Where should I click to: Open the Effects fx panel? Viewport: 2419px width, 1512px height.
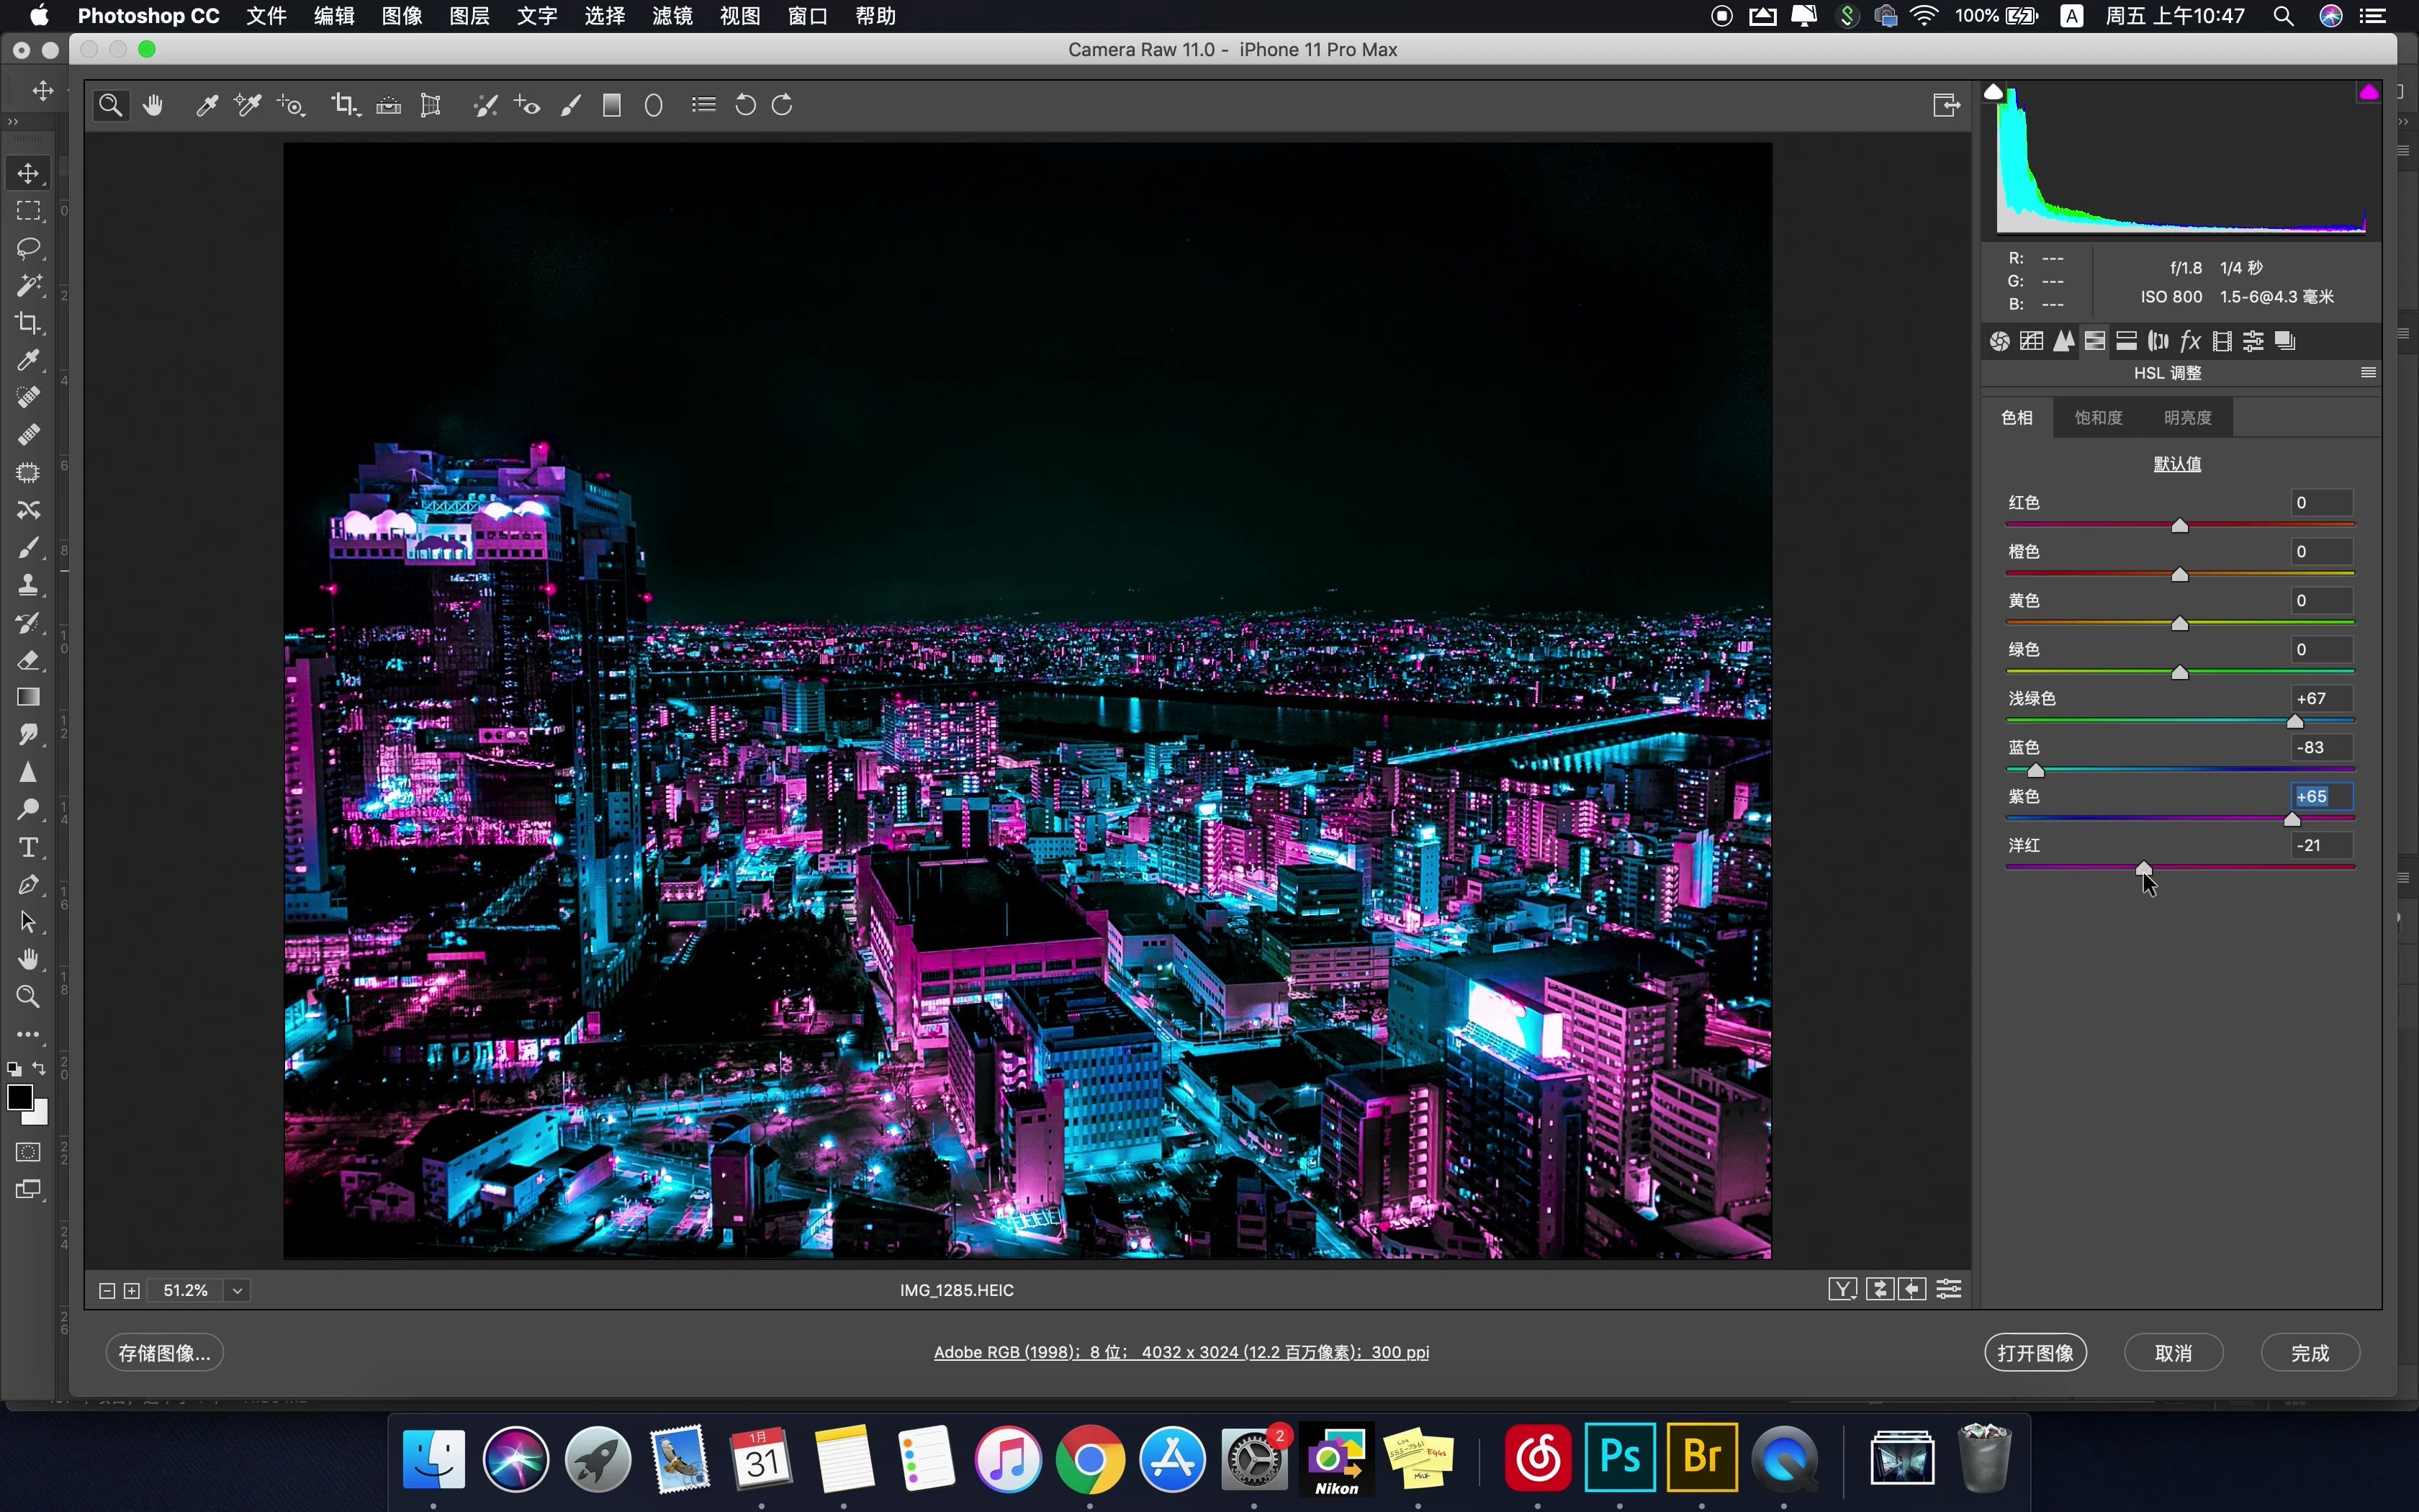click(2190, 341)
